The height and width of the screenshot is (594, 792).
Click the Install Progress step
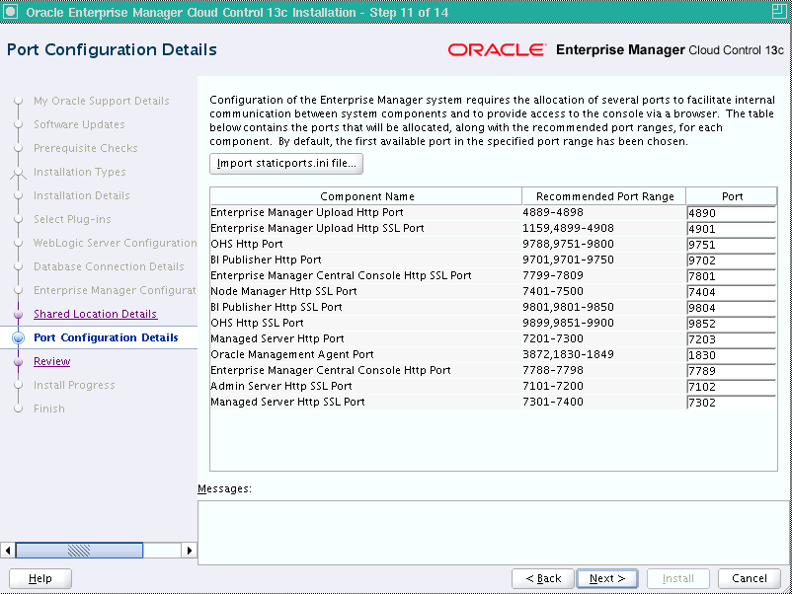[74, 385]
